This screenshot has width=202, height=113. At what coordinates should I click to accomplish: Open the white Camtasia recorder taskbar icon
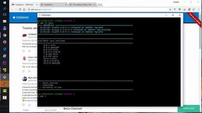pos(5,98)
